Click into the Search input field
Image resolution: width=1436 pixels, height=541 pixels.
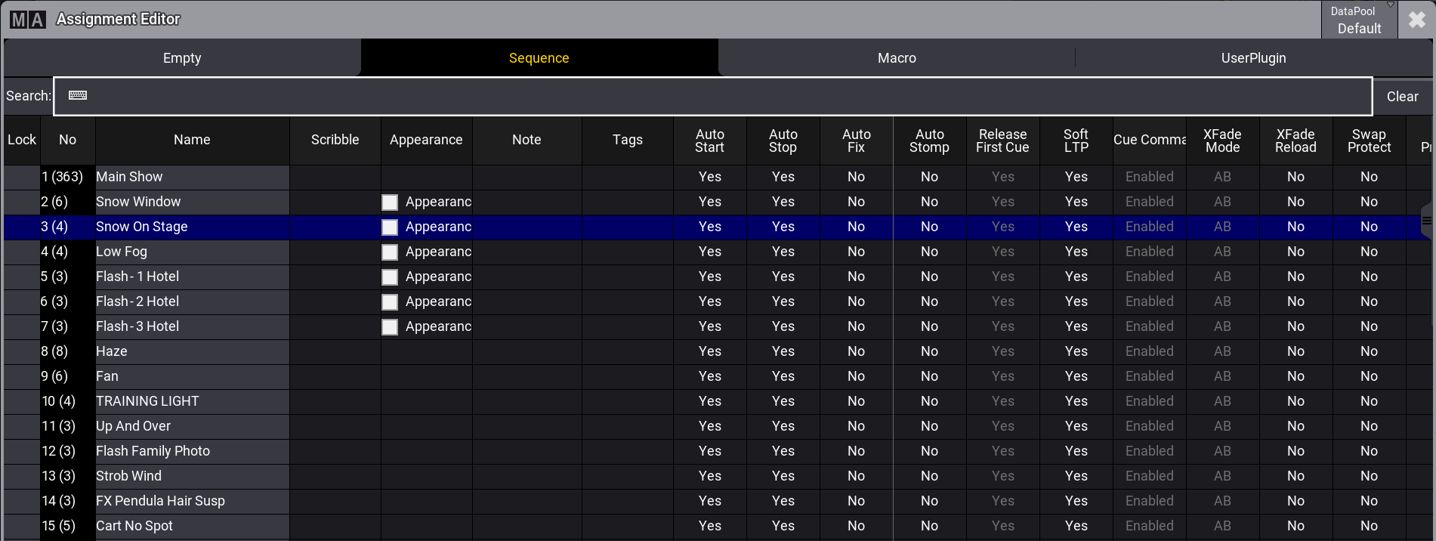click(712, 96)
